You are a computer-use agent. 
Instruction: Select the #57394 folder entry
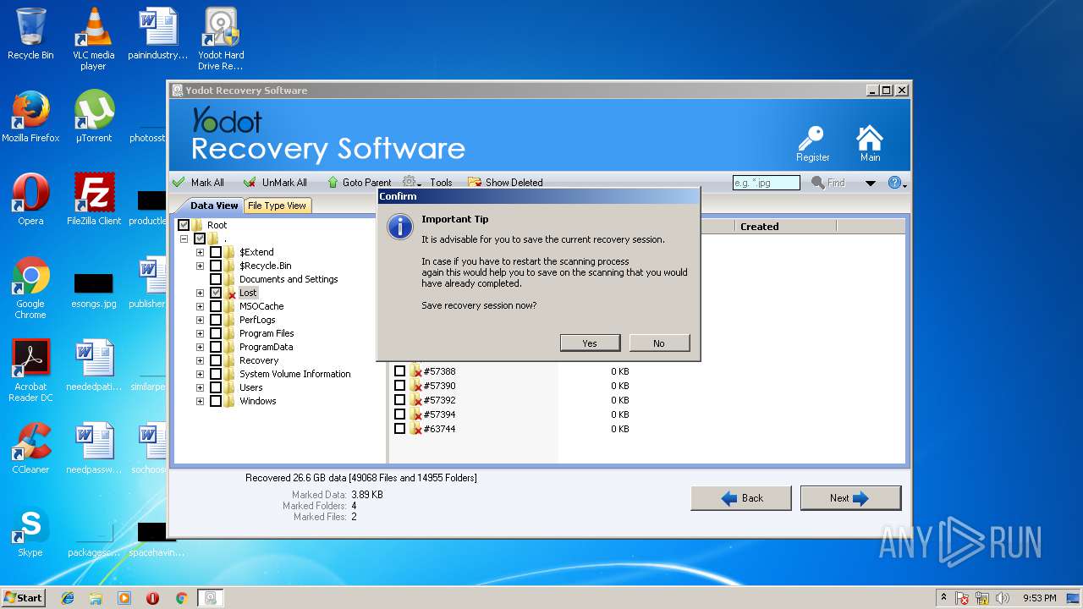[439, 414]
